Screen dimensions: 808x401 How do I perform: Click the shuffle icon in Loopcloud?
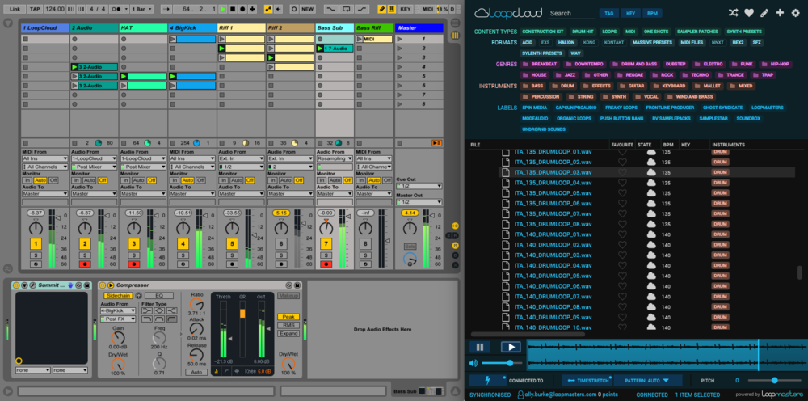pyautogui.click(x=734, y=12)
